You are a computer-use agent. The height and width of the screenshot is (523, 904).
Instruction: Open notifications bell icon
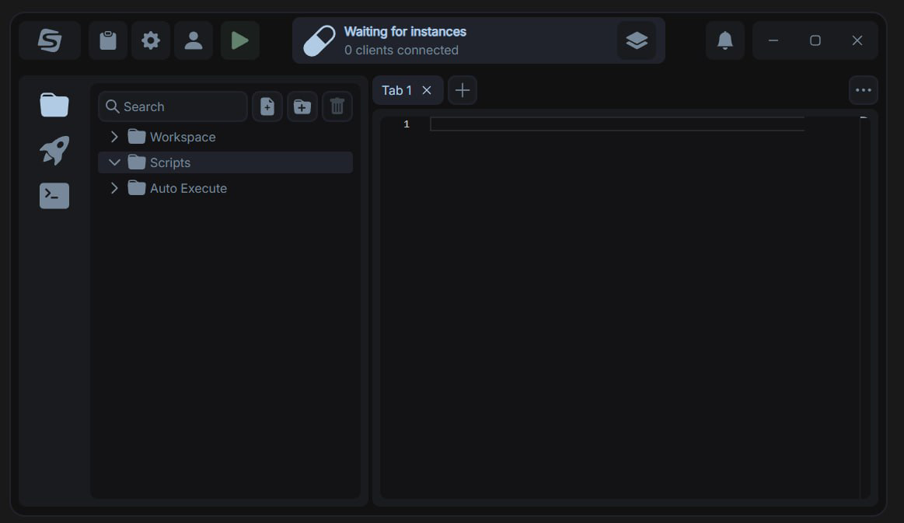pos(725,40)
